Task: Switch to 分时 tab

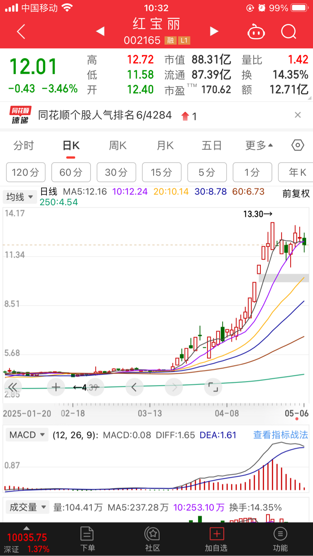Action: tap(24, 145)
